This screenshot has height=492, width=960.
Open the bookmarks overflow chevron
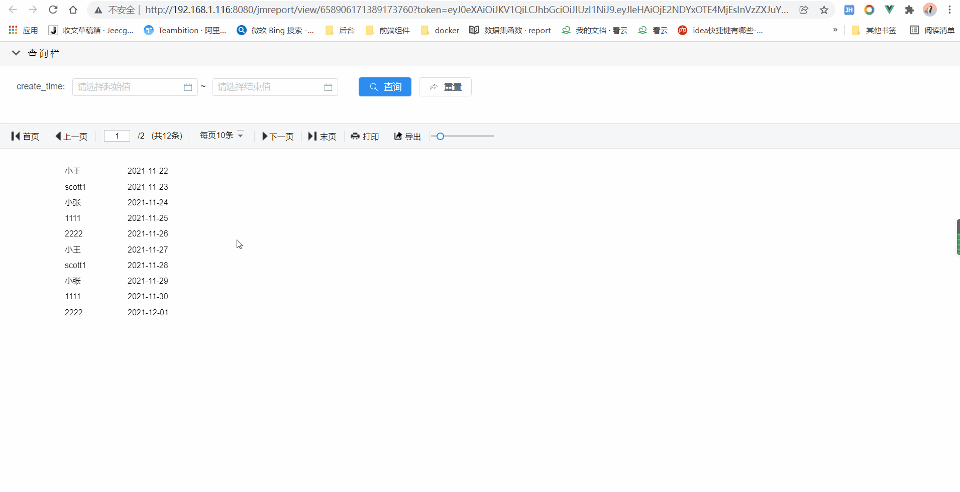click(x=835, y=30)
